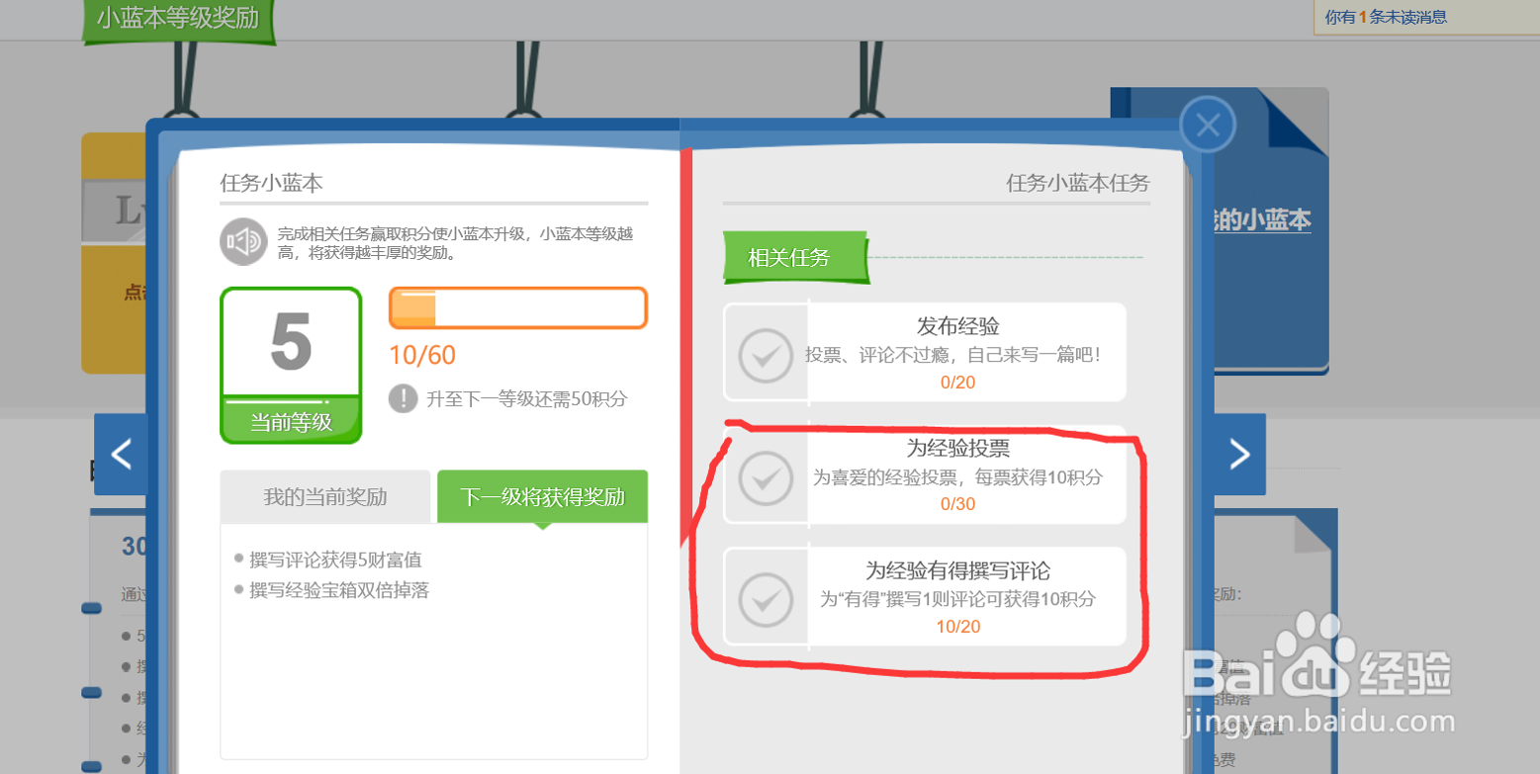Click the right navigation arrow
Image resolution: width=1540 pixels, height=774 pixels.
pyautogui.click(x=1240, y=454)
